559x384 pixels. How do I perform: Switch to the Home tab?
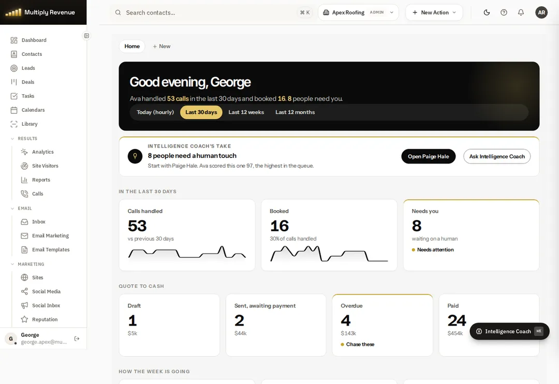(x=132, y=47)
